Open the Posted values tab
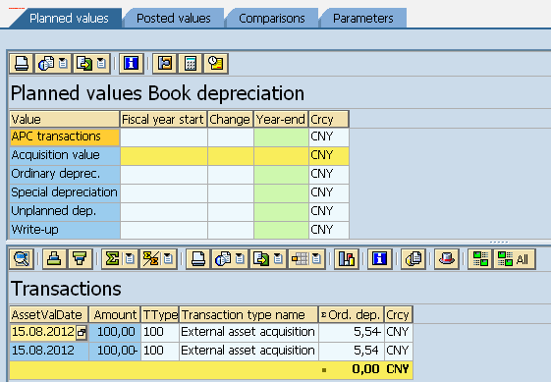This screenshot has height=382, width=551. tap(174, 19)
